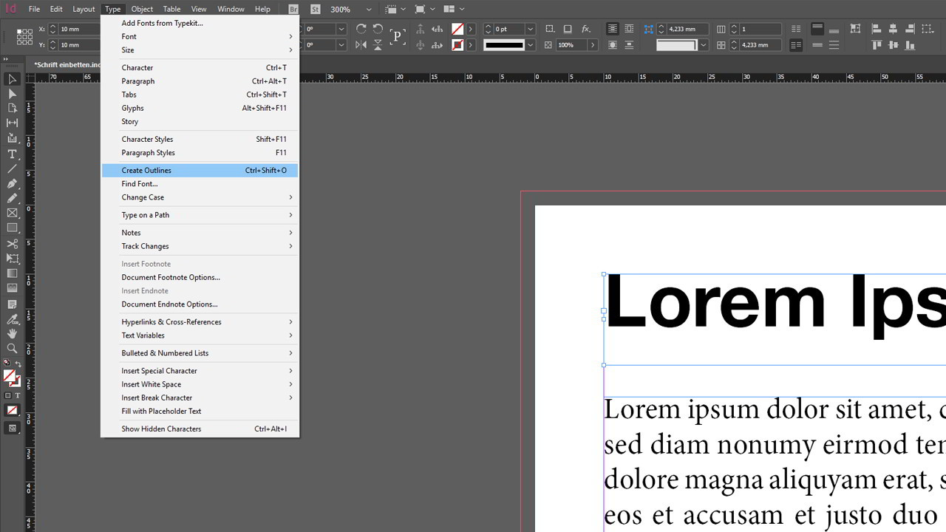This screenshot has width=946, height=532.
Task: Select the Scissors tool
Action: [x=12, y=243]
